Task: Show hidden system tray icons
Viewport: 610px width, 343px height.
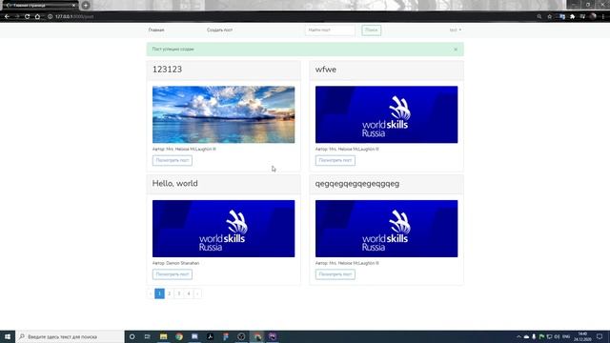Action: click(518, 336)
